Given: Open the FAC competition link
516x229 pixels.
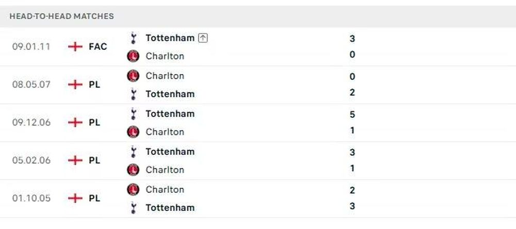Looking at the screenshot, I should click(x=98, y=47).
